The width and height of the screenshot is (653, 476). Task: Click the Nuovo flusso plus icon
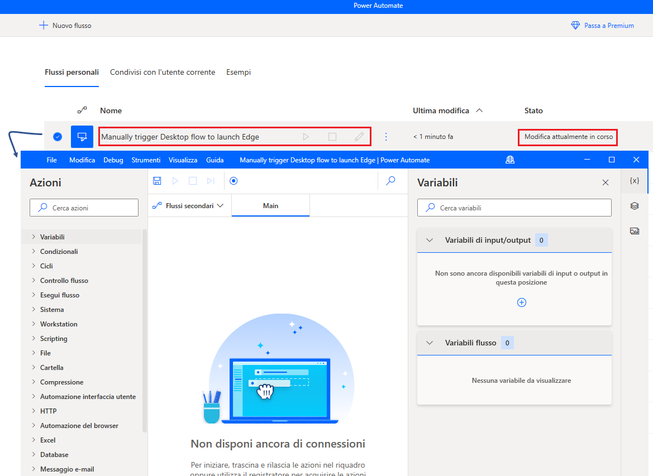[x=44, y=25]
